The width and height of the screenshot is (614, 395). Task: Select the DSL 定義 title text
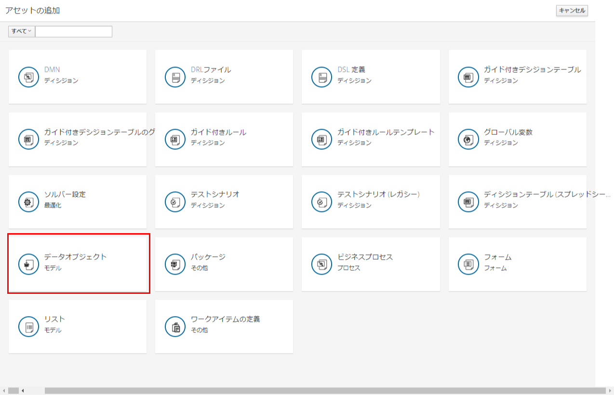(351, 70)
